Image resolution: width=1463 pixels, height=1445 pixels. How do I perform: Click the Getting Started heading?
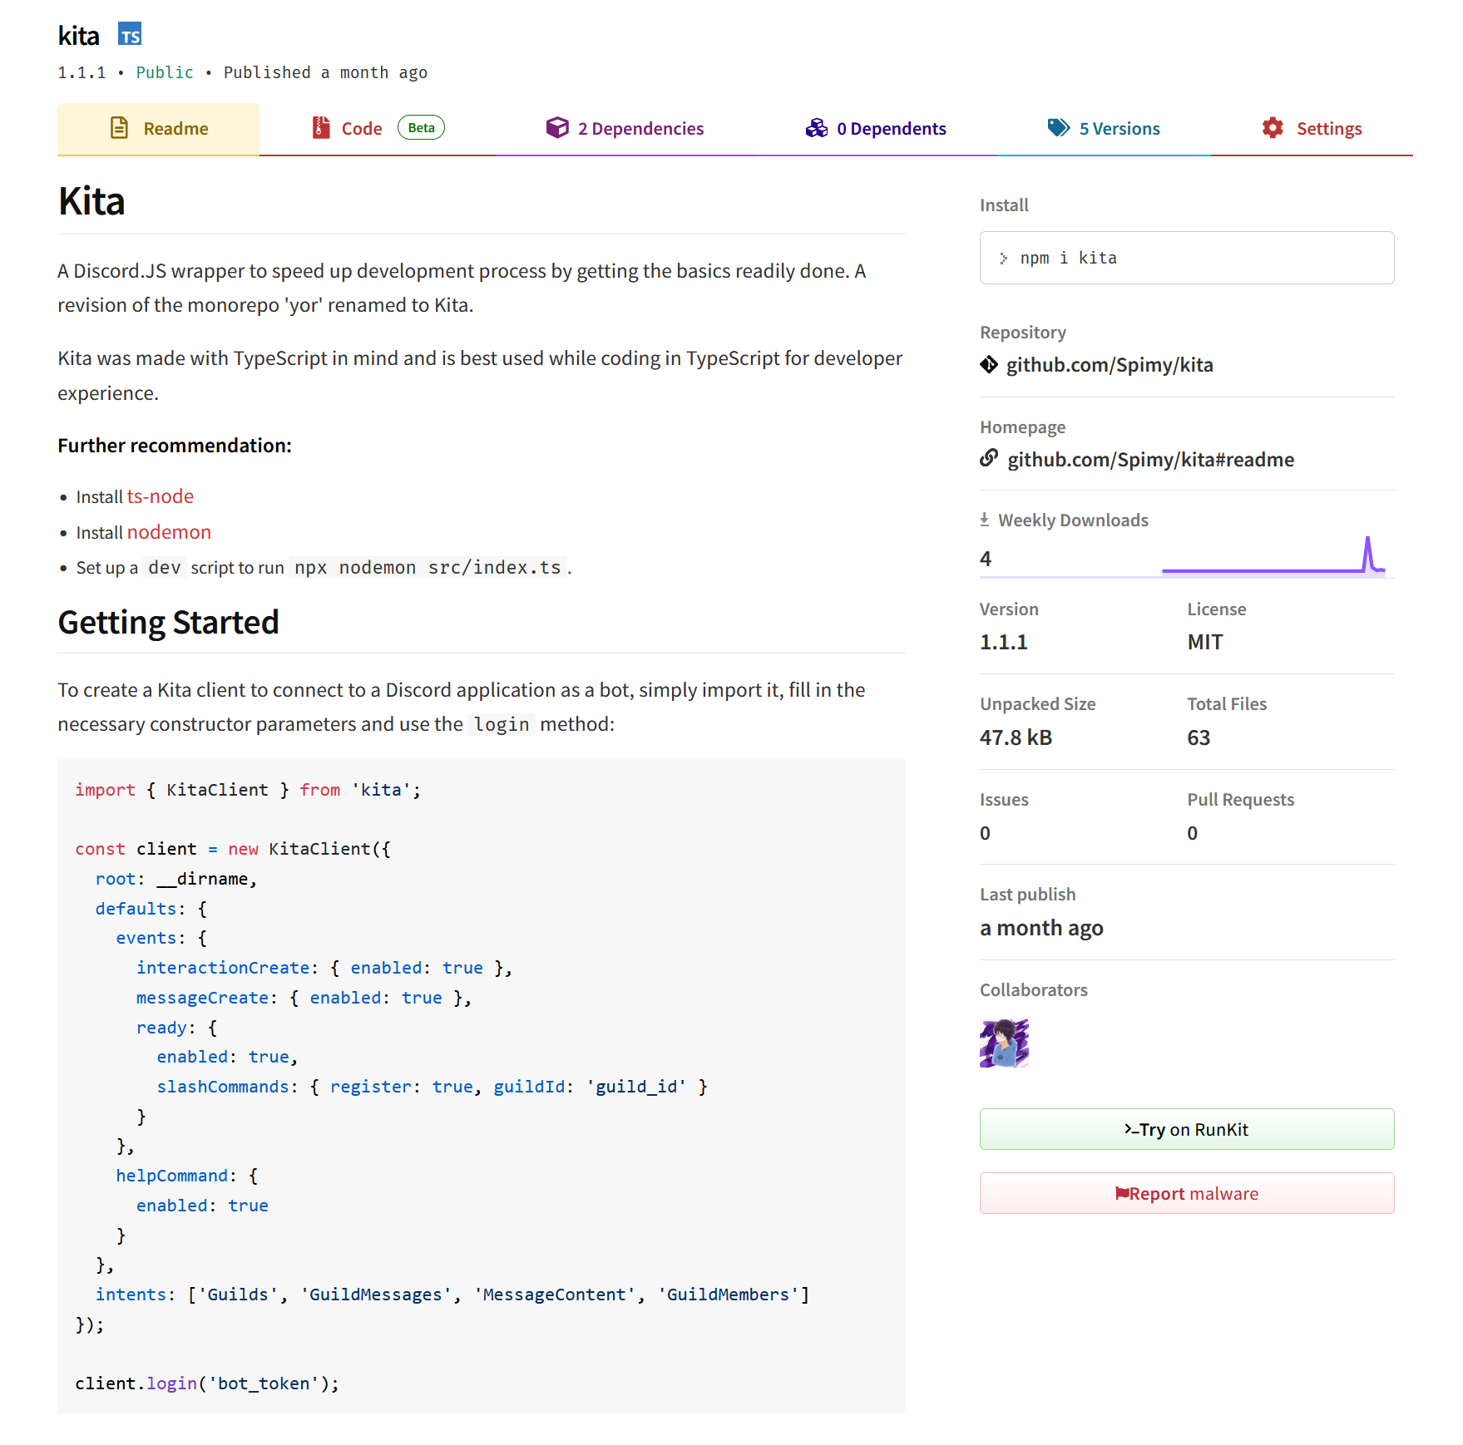pos(168,623)
